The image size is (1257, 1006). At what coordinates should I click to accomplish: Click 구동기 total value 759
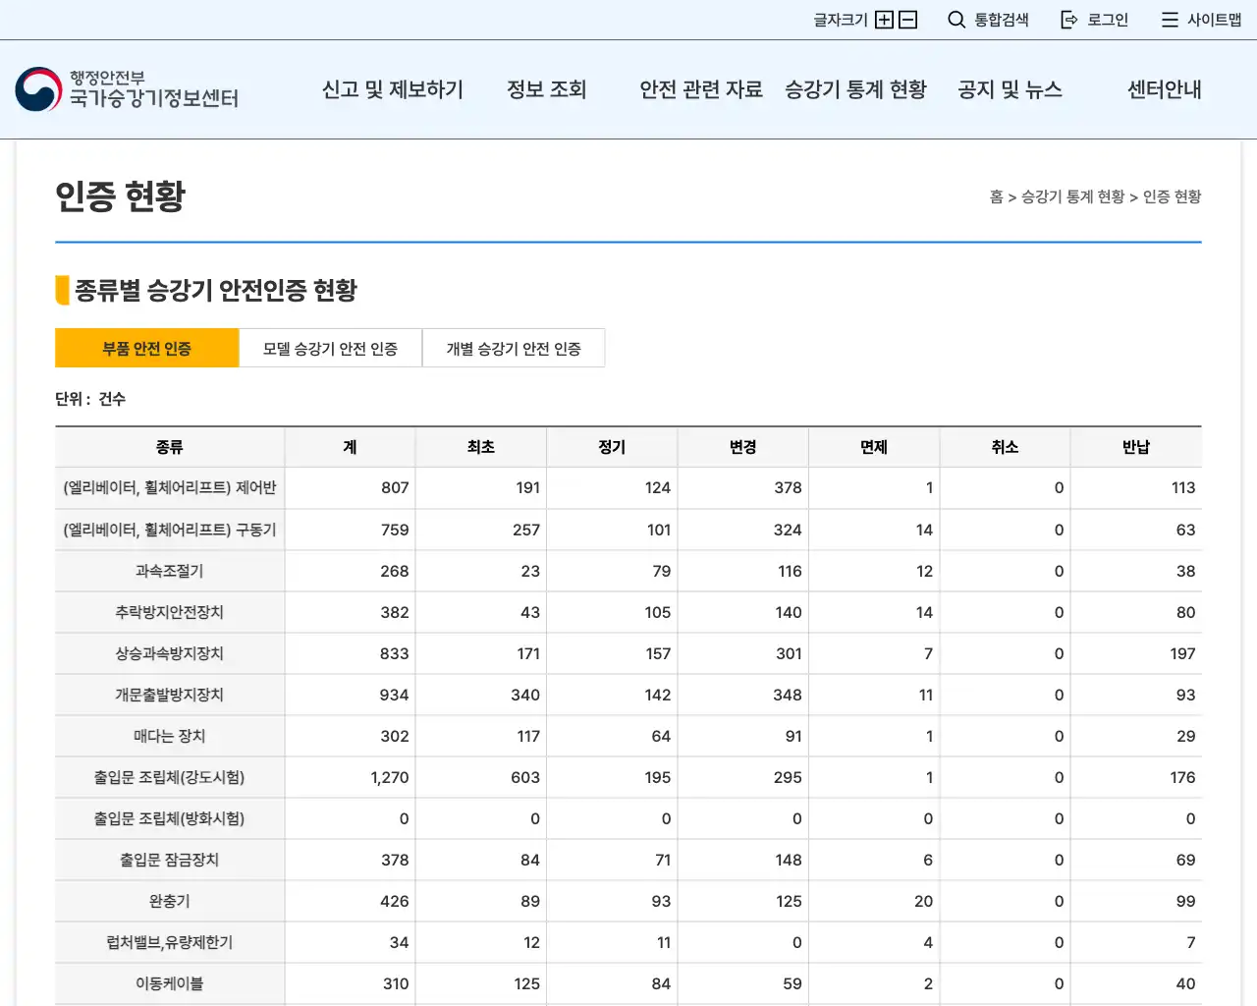pyautogui.click(x=395, y=530)
